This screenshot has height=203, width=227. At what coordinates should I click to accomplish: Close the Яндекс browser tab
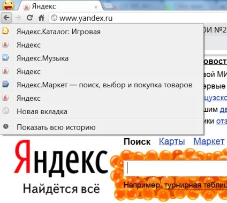coord(96,7)
